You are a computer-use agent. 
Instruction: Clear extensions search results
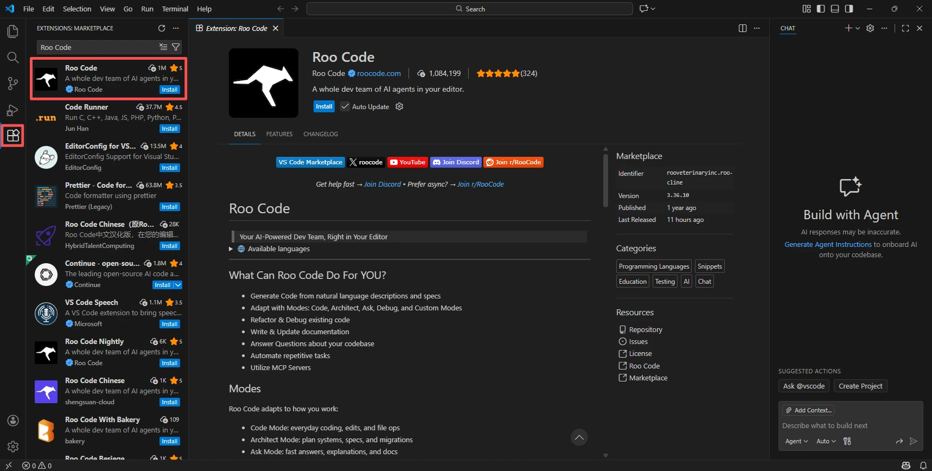pos(163,47)
